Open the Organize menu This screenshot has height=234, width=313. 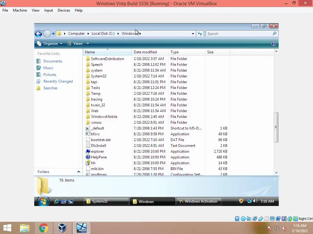coord(50,44)
